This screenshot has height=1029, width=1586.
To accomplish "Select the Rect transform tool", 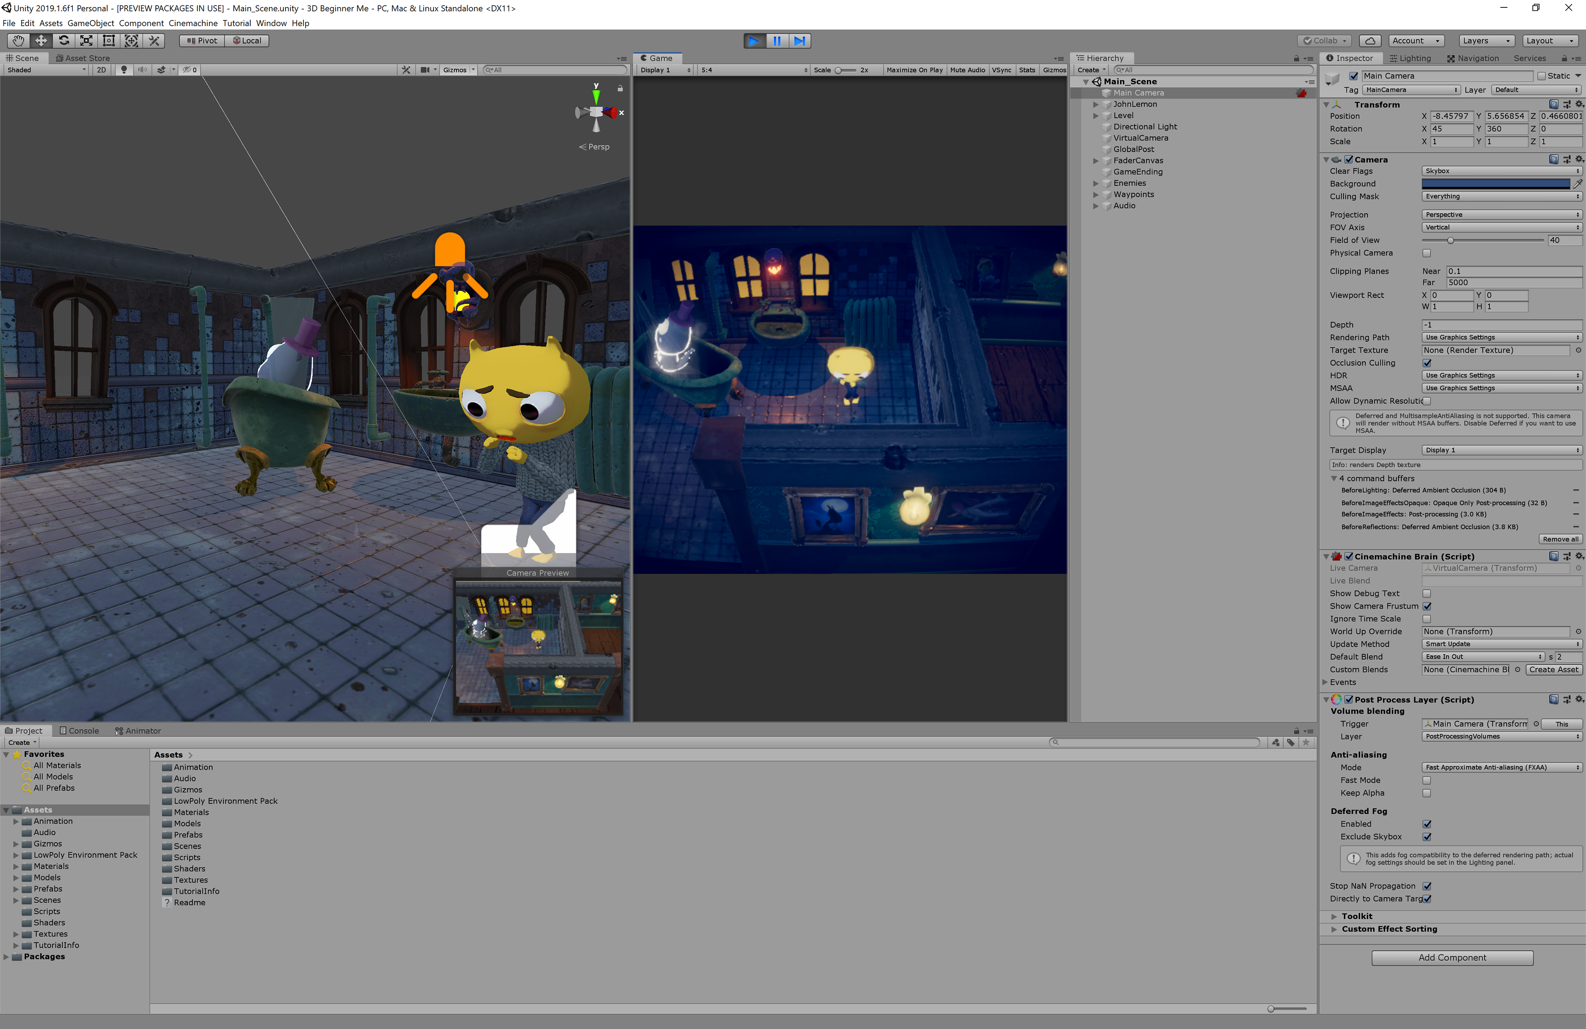I will click(x=109, y=40).
